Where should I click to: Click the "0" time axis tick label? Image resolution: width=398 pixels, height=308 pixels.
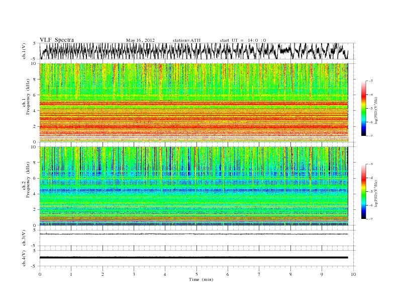coord(40,274)
